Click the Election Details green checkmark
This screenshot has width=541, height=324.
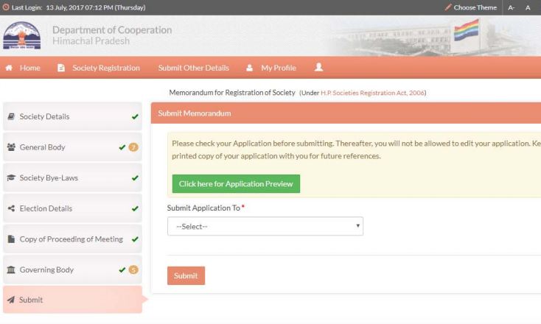(135, 208)
